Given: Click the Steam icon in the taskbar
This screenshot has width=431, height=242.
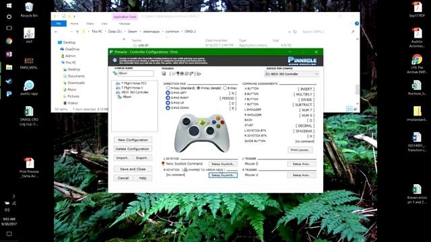Looking at the screenshot, I should point(9,81).
